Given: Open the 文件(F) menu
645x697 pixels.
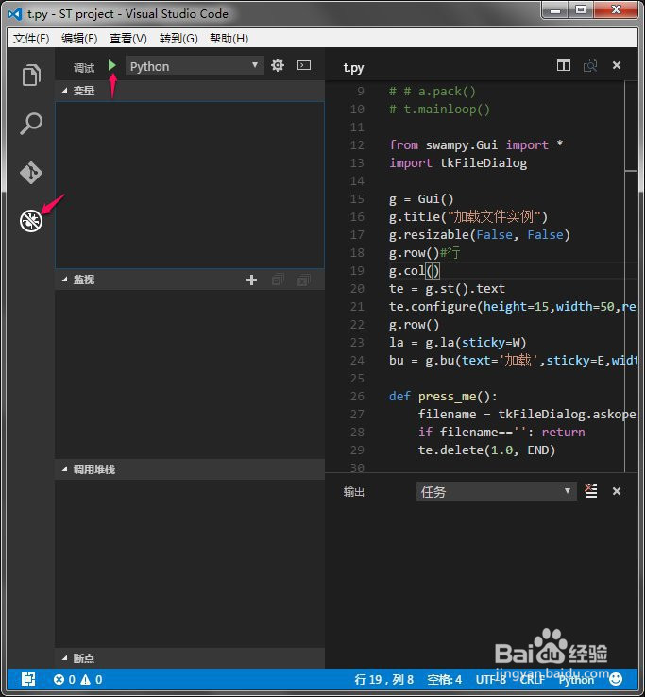Looking at the screenshot, I should (x=31, y=39).
